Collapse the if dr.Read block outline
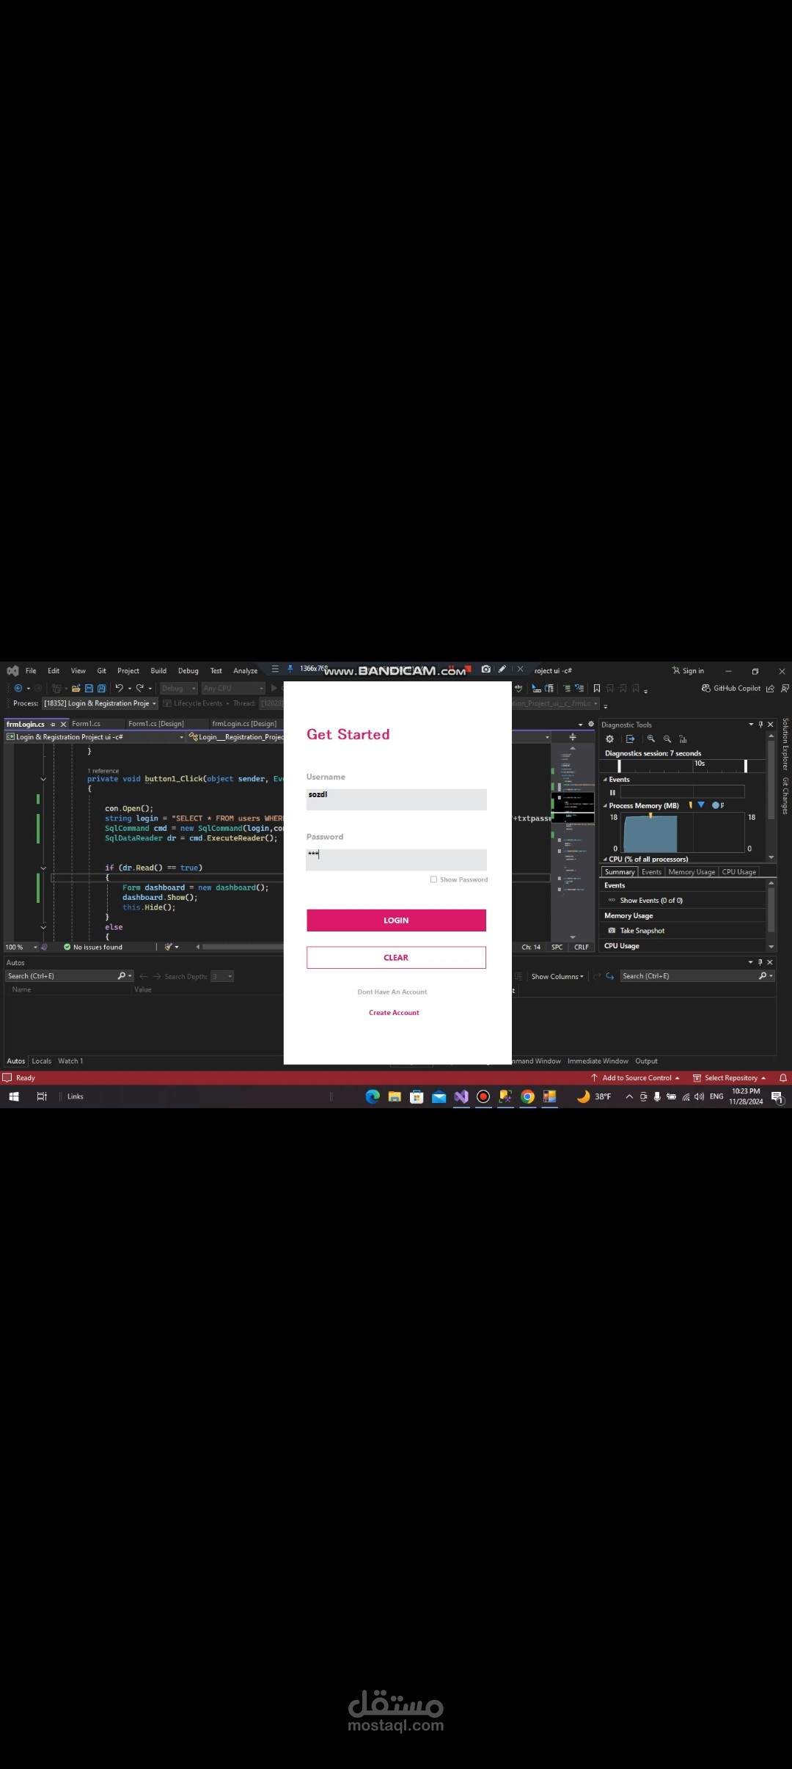This screenshot has width=792, height=1769. tap(43, 868)
